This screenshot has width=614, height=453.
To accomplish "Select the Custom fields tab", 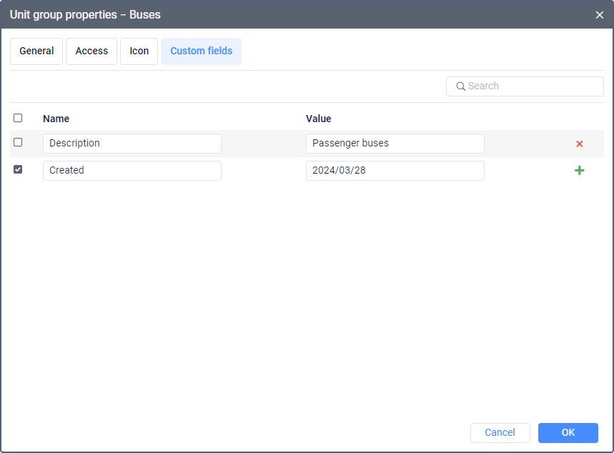I will coord(201,51).
